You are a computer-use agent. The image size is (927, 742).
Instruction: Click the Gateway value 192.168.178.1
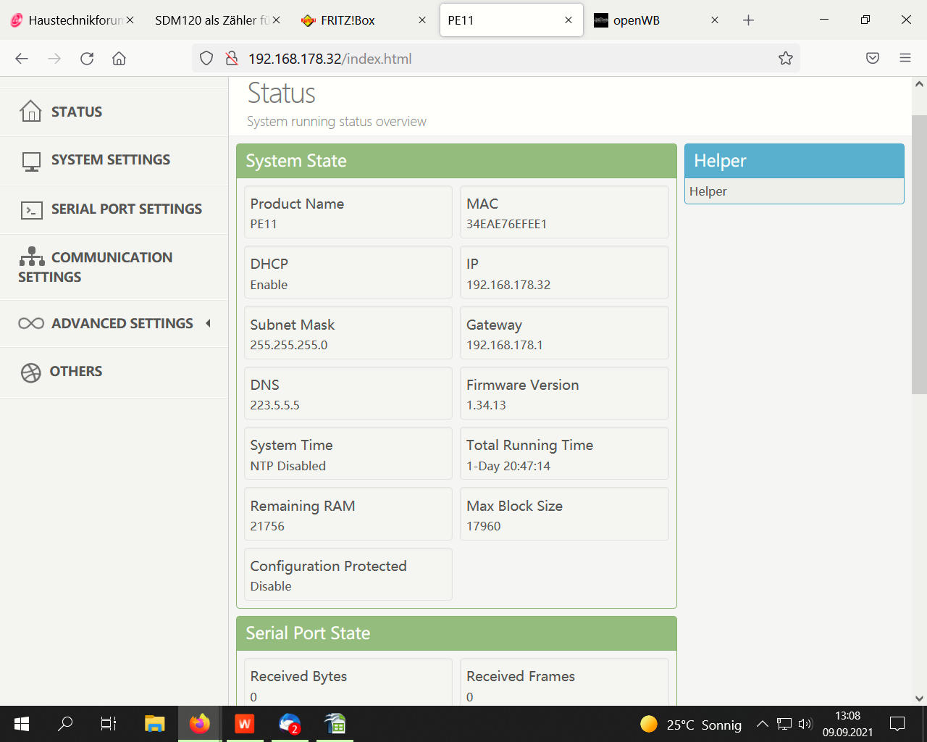[505, 345]
